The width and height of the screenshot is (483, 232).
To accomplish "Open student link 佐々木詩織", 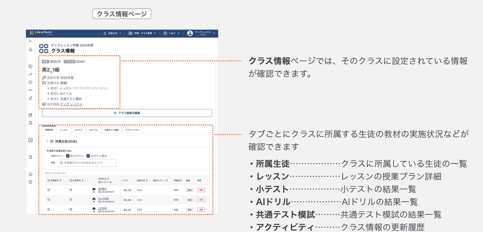I will tap(103, 198).
